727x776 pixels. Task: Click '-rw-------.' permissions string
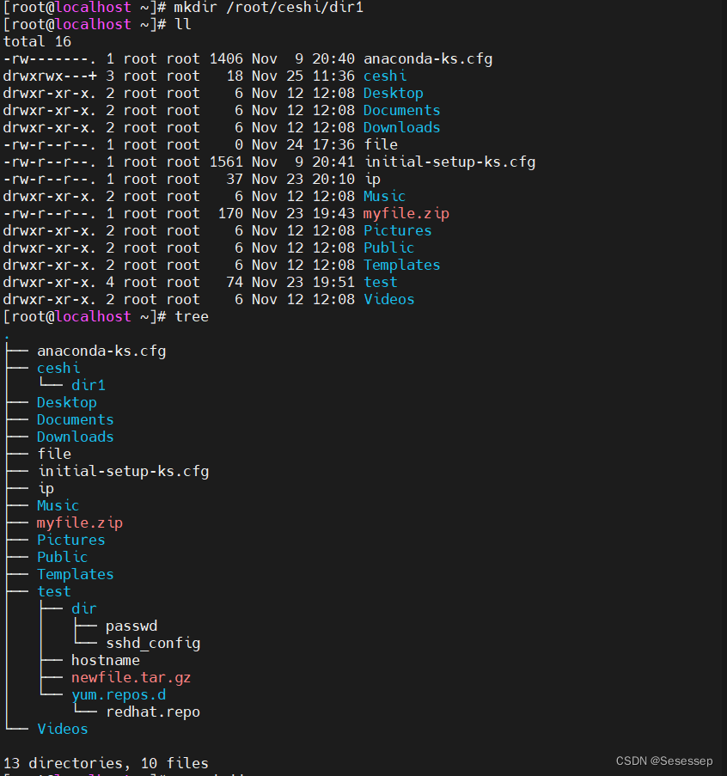coord(50,59)
